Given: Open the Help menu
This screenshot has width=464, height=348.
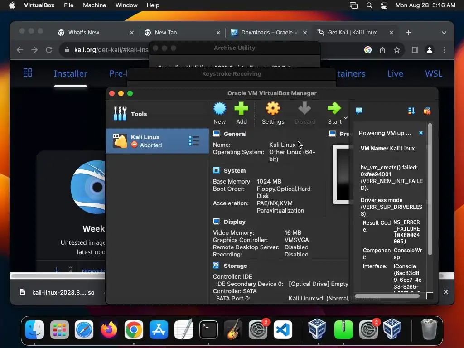Looking at the screenshot, I should click(x=153, y=5).
